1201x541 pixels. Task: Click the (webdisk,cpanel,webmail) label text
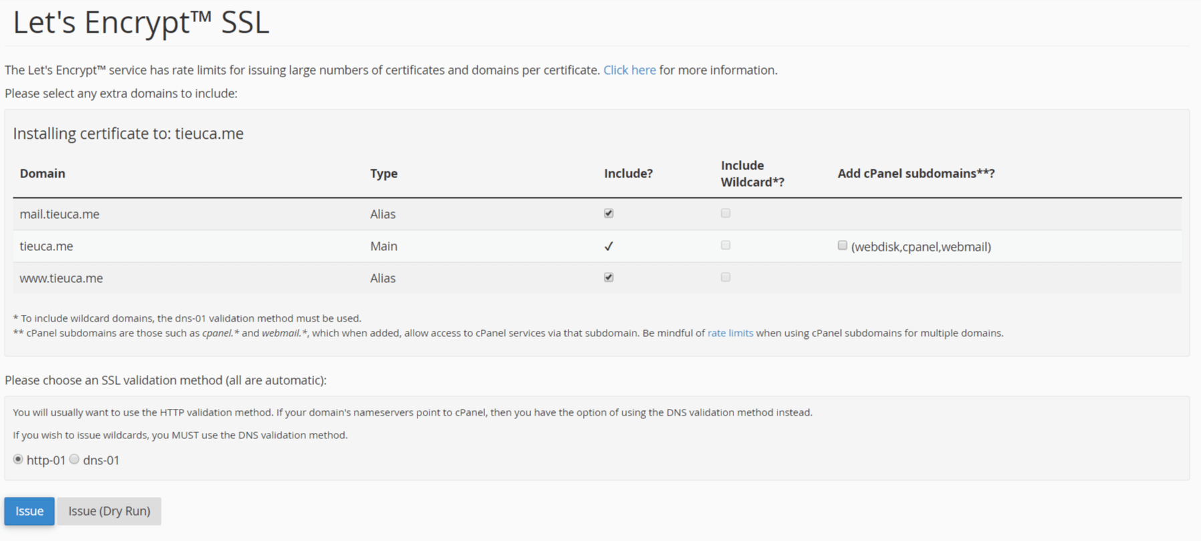(x=920, y=247)
